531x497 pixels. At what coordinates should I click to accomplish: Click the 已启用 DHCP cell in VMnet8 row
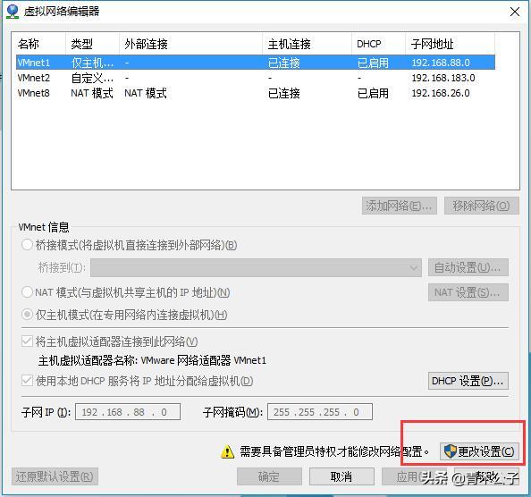373,93
